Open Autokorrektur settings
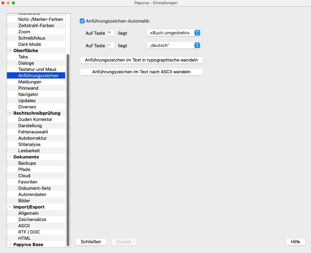311x253 pixels. [x=36, y=138]
